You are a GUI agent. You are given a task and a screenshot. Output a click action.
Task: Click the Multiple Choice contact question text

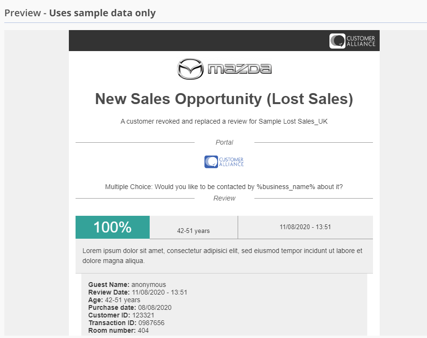(224, 187)
